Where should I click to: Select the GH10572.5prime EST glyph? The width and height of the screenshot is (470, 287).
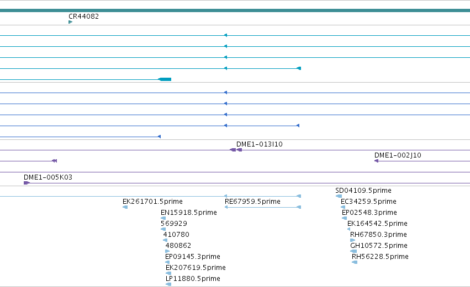[353, 251]
